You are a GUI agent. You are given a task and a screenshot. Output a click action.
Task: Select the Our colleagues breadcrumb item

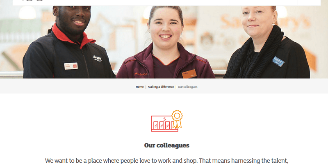click(x=188, y=87)
